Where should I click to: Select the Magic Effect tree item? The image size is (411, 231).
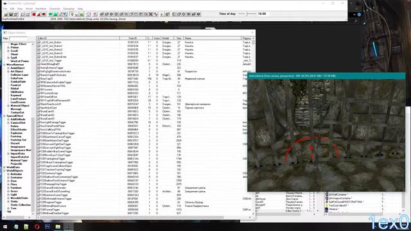[19, 44]
